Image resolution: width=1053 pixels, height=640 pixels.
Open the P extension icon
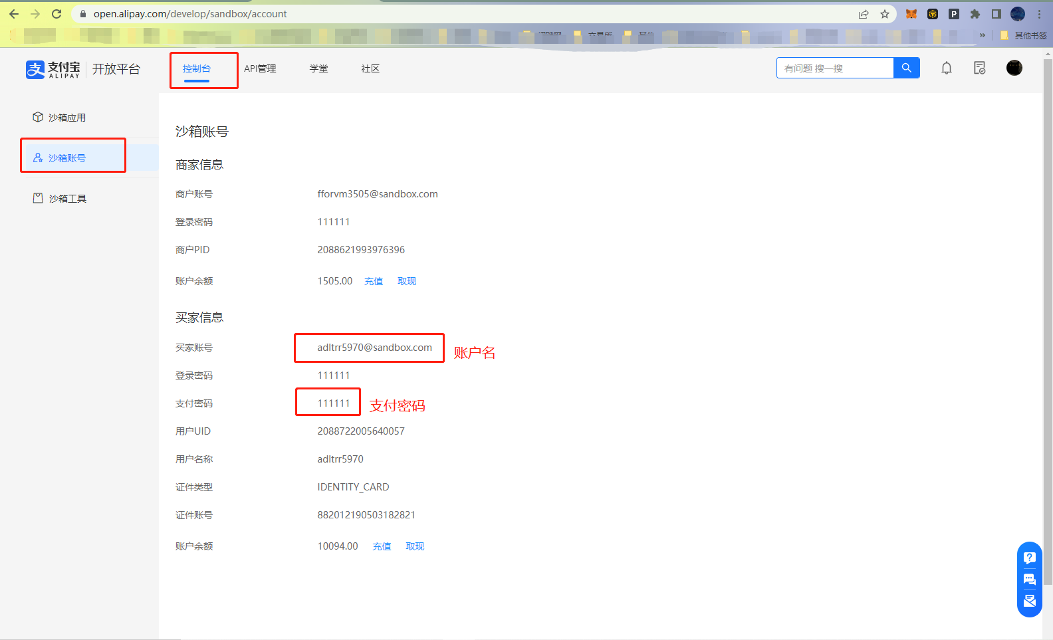tap(954, 14)
